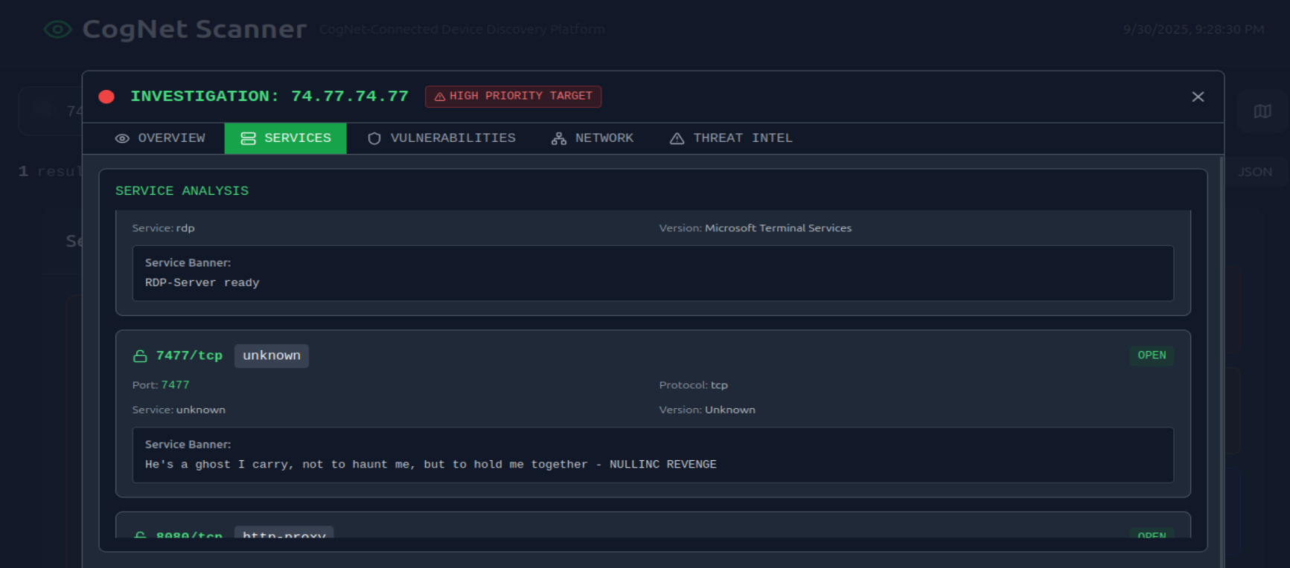This screenshot has height=568, width=1290.
Task: Switch to the Overview tab
Action: click(x=161, y=138)
